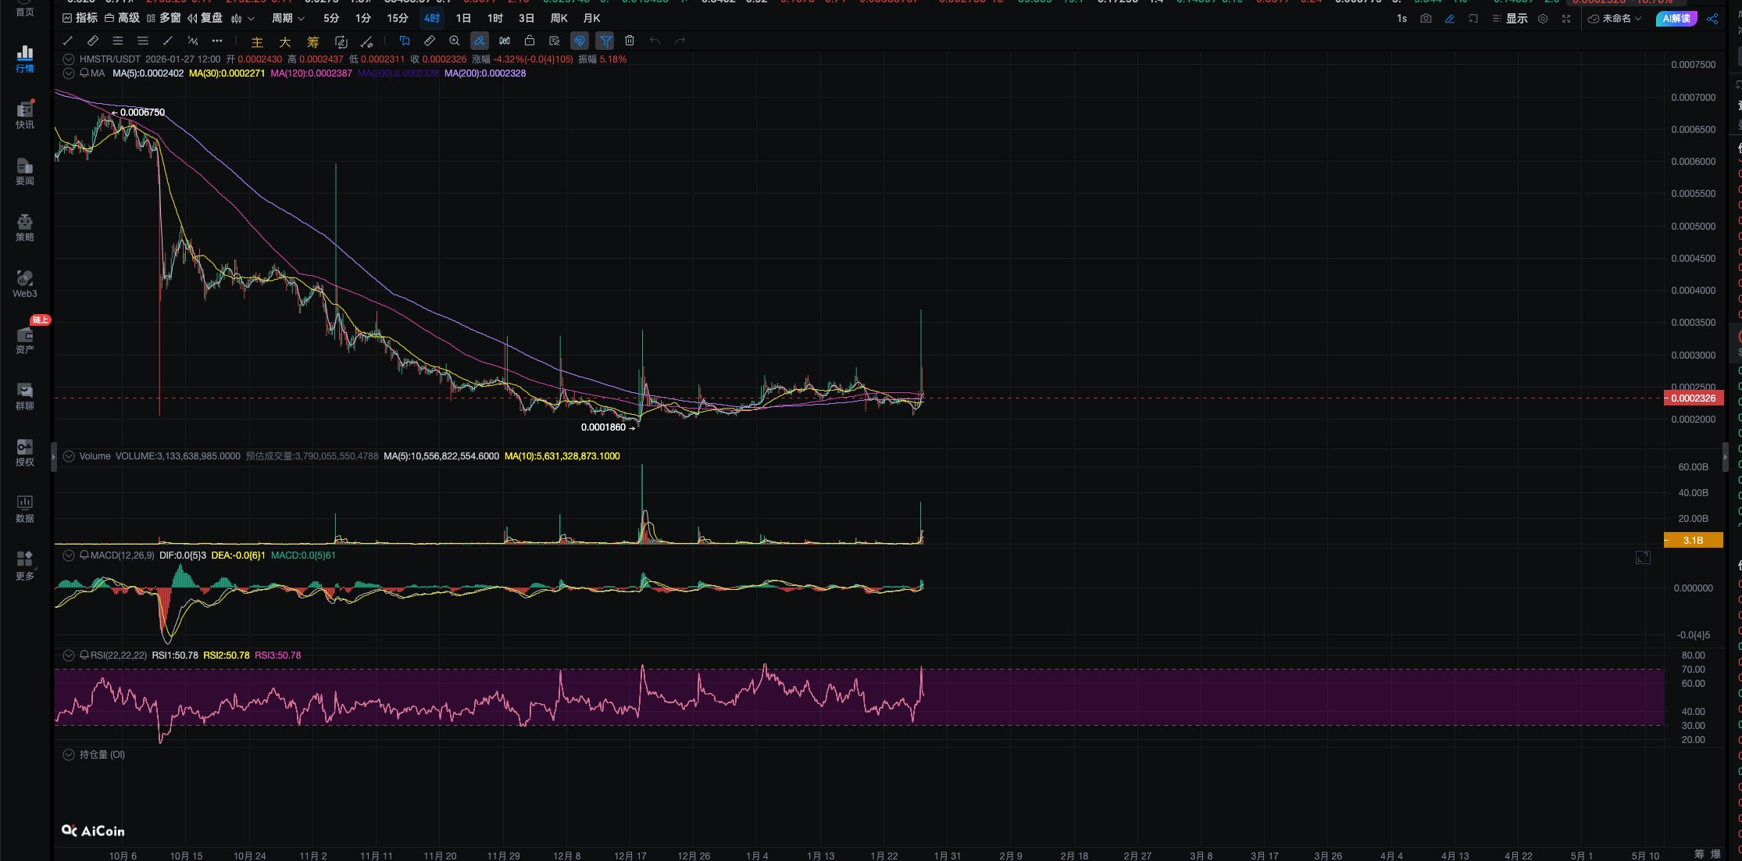Toggle the MACD indicator collapse circle
This screenshot has width=1742, height=861.
pyautogui.click(x=69, y=556)
